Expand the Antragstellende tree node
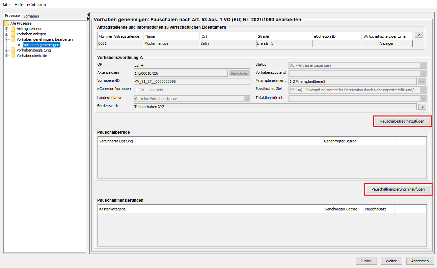The image size is (437, 268). [x=7, y=29]
